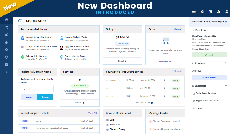The width and height of the screenshot is (230, 134).
Task: Open the bank billing icon in left sidebar
Action: pyautogui.click(x=6, y=65)
